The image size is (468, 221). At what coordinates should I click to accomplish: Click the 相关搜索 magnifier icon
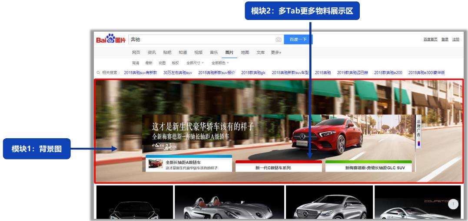click(x=98, y=72)
